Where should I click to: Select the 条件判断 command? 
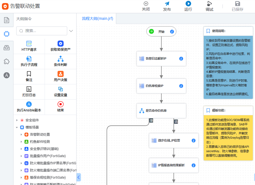coord(60,59)
